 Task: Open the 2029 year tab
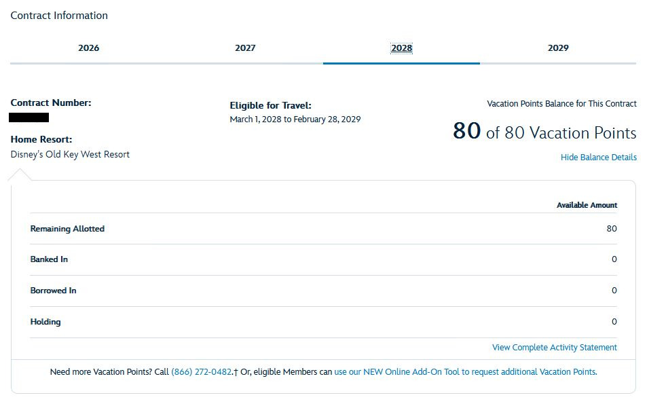(x=558, y=48)
